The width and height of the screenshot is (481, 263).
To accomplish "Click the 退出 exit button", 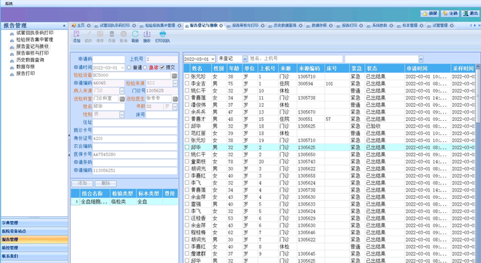I will tap(470, 13).
